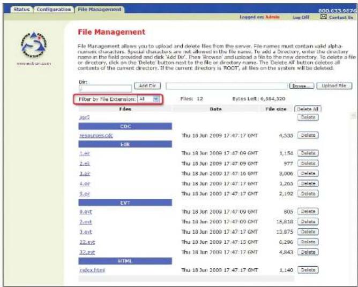Open the 3.eir file link
The width and height of the screenshot is (358, 287).
pos(85,174)
